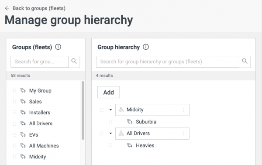Grab drag handle of All Machines row
This screenshot has height=165, width=262.
[15, 146]
